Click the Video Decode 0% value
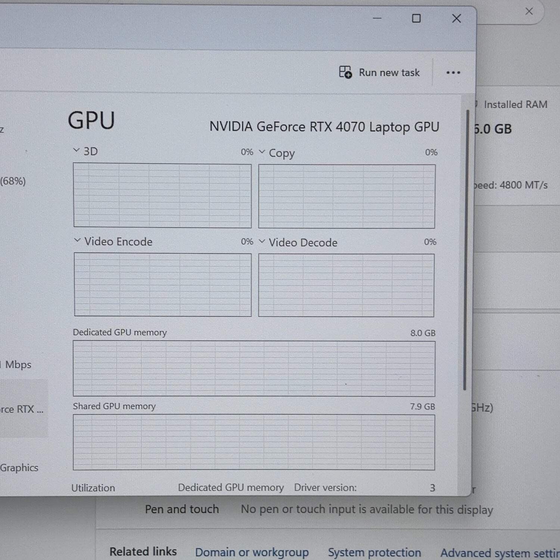The width and height of the screenshot is (560, 560). coord(430,242)
